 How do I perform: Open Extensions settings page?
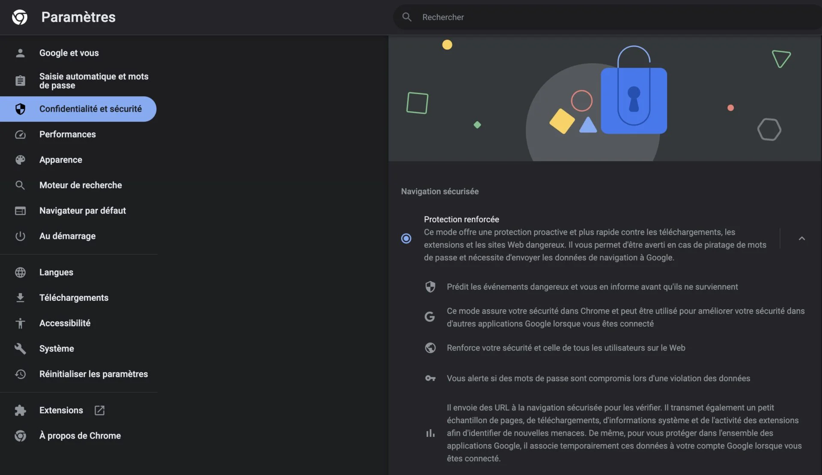pos(61,410)
